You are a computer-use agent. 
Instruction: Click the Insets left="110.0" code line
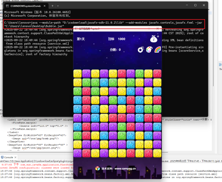click(43, 126)
